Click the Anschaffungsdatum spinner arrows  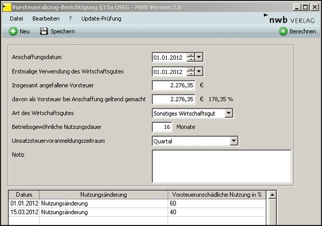click(x=191, y=57)
